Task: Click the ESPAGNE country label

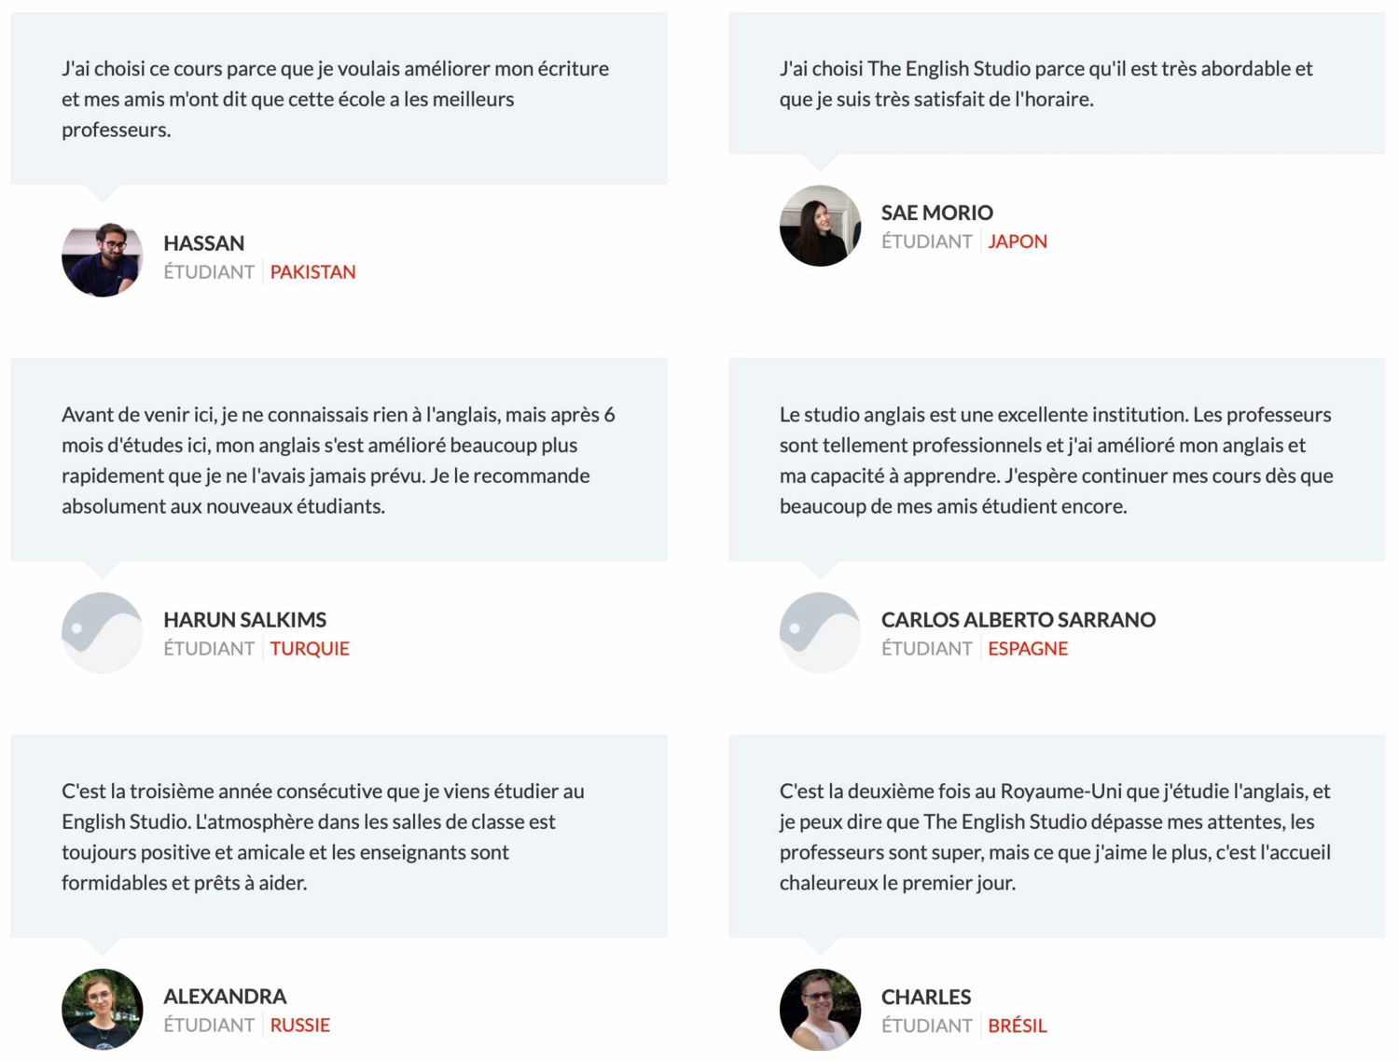Action: [x=1028, y=649]
